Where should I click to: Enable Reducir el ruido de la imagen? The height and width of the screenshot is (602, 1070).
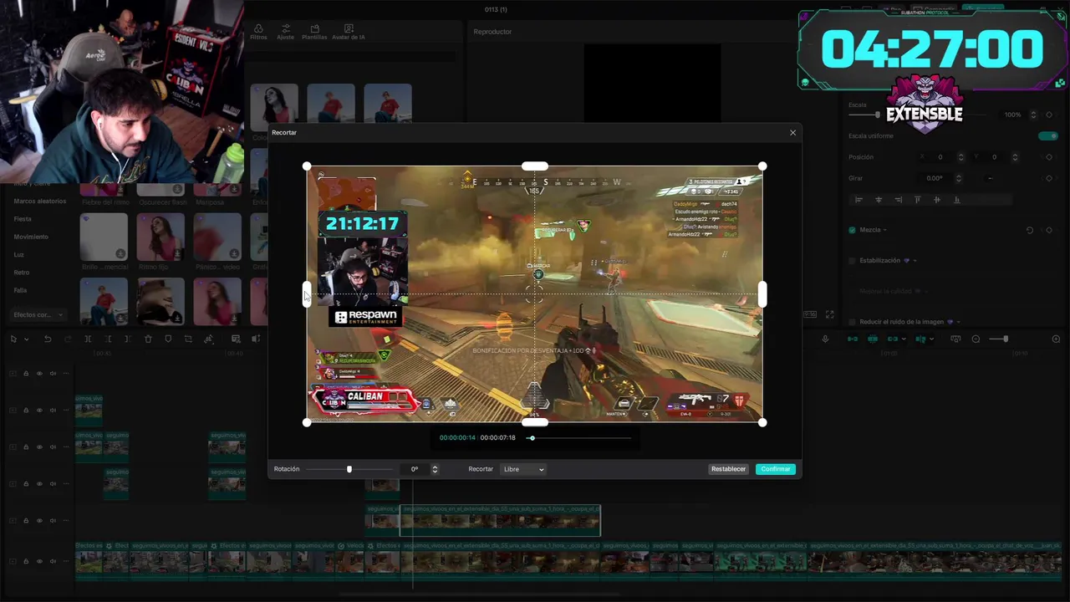click(x=852, y=321)
